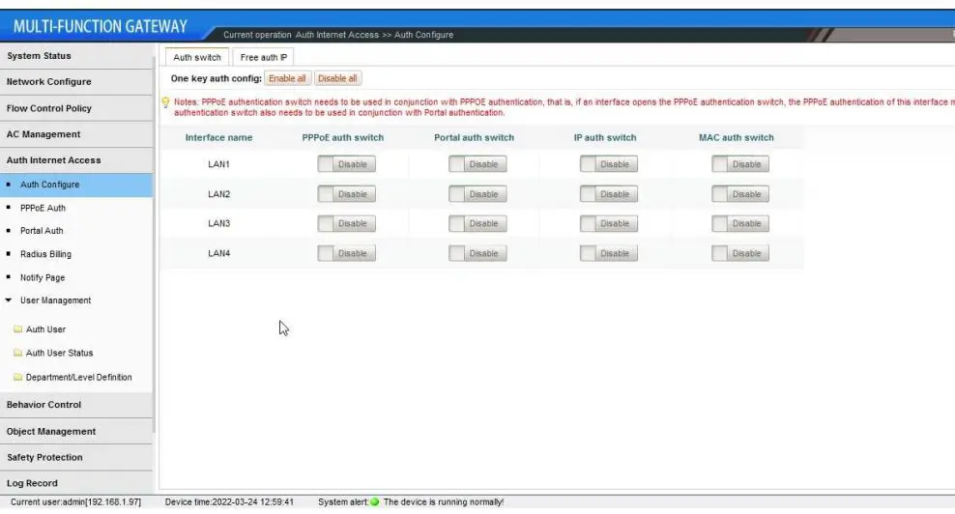This screenshot has width=955, height=514.
Task: Toggle LAN3 MAC auth switch
Action: tap(740, 223)
